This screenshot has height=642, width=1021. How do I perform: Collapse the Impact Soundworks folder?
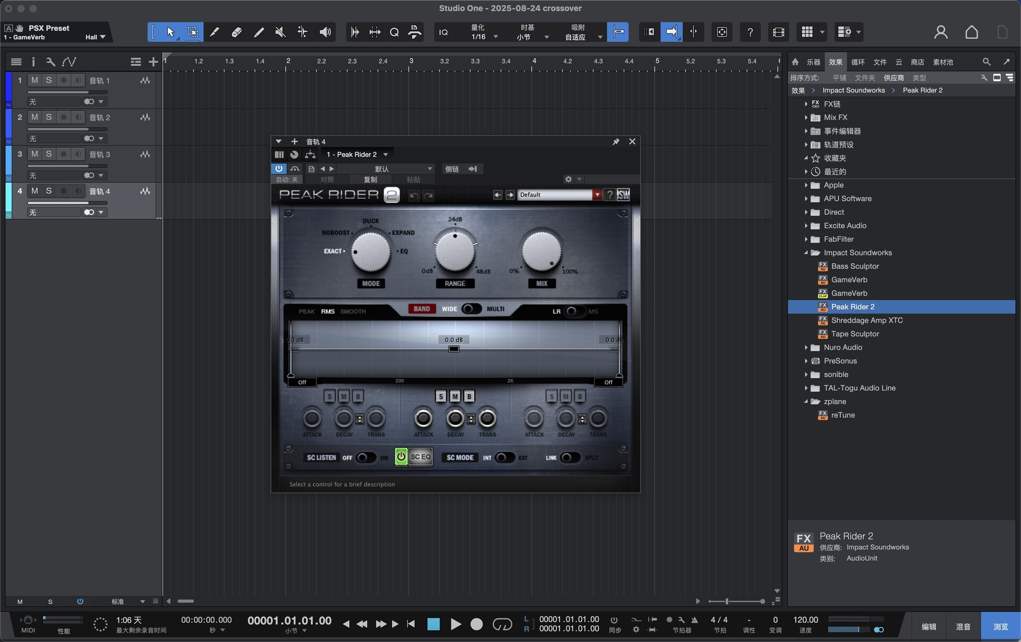pos(806,252)
